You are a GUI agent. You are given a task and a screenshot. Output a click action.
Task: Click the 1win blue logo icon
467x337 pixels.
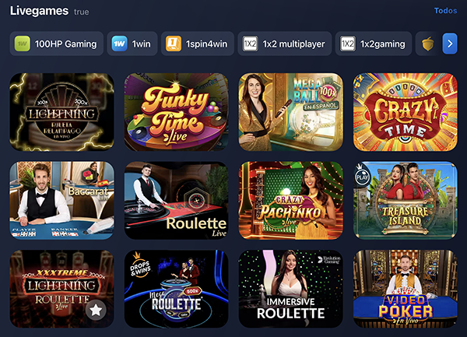(119, 44)
